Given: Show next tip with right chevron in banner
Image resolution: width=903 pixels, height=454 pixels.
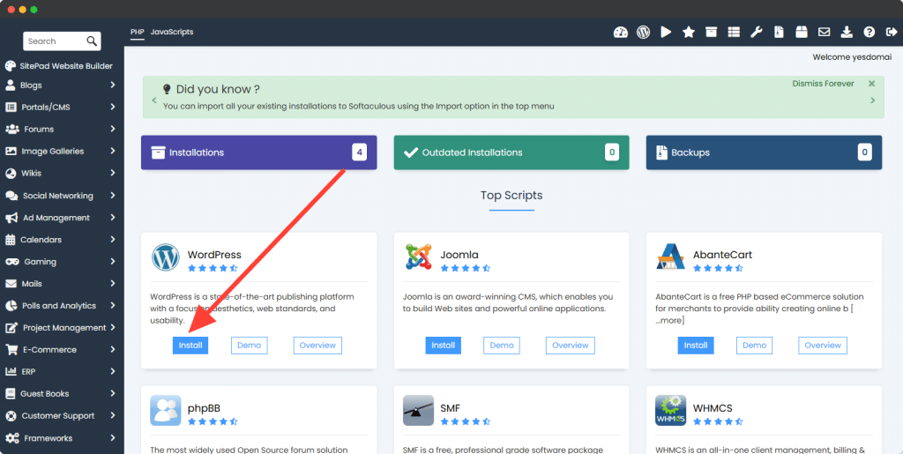Looking at the screenshot, I should (x=872, y=100).
